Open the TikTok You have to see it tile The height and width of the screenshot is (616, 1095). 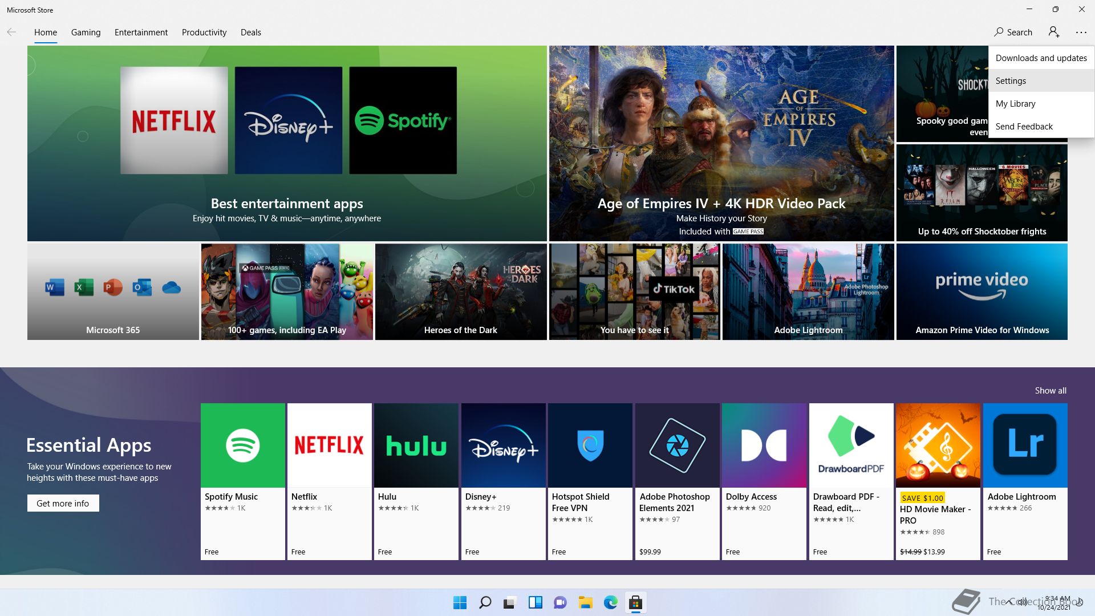[635, 292]
